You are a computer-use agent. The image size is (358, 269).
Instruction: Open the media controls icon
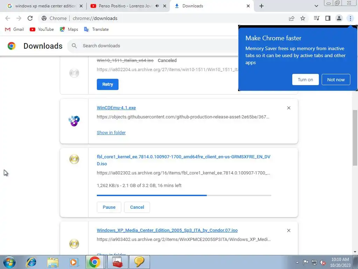point(316,18)
